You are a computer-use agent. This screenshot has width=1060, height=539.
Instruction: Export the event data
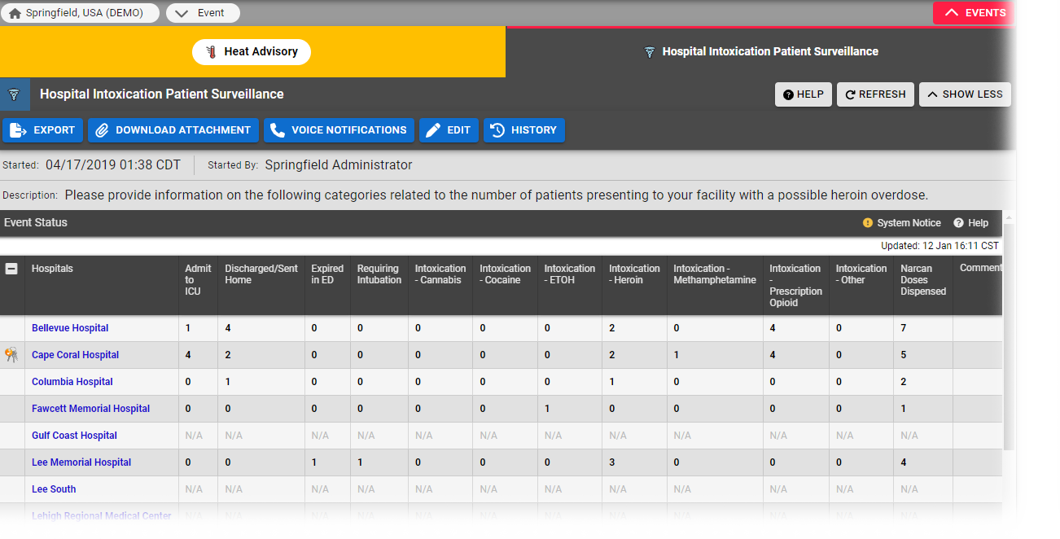(42, 130)
